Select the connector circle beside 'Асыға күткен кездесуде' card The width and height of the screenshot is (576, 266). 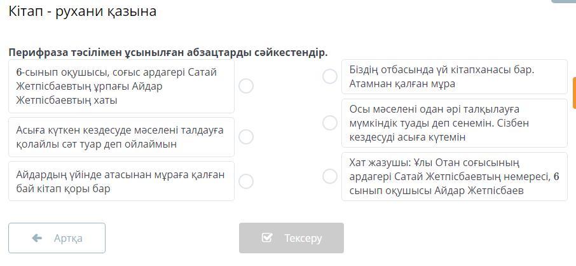(246, 137)
